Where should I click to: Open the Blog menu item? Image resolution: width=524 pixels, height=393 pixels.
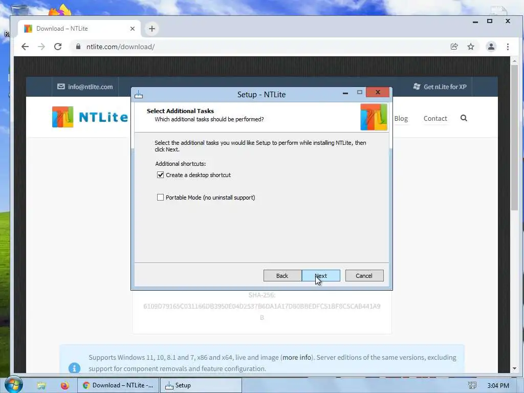coord(401,118)
